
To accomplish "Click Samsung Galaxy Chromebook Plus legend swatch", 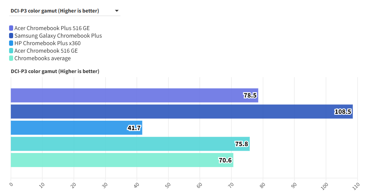I will pyautogui.click(x=11, y=36).
